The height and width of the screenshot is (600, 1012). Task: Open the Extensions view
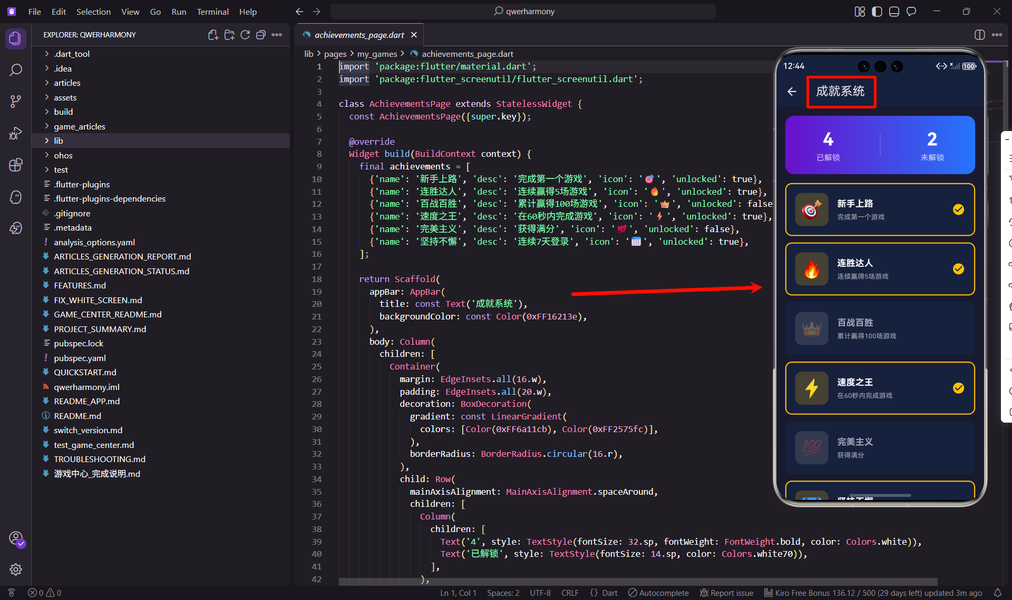tap(16, 165)
